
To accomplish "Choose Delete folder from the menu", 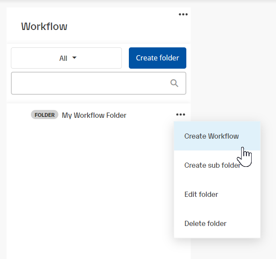I will 205,223.
